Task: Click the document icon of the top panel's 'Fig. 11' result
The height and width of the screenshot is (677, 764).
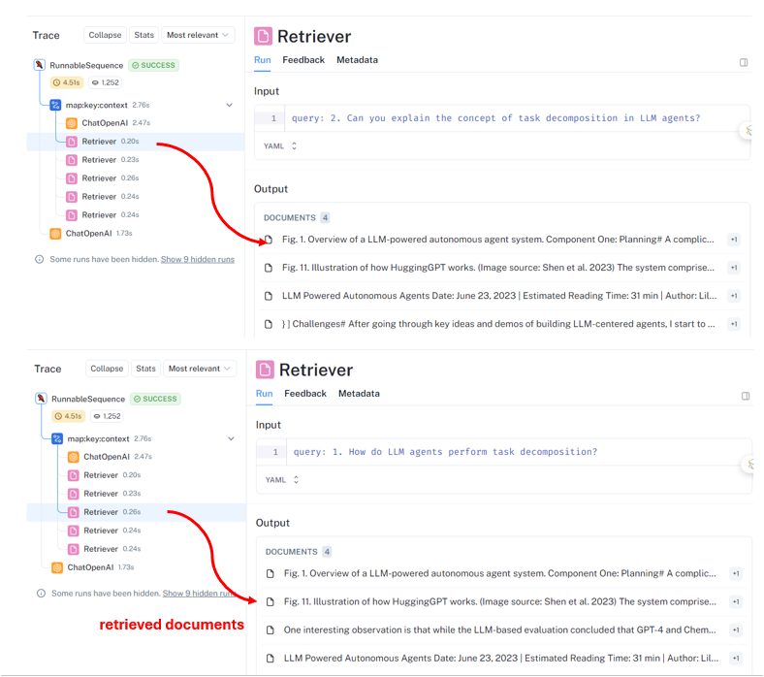Action: (269, 268)
